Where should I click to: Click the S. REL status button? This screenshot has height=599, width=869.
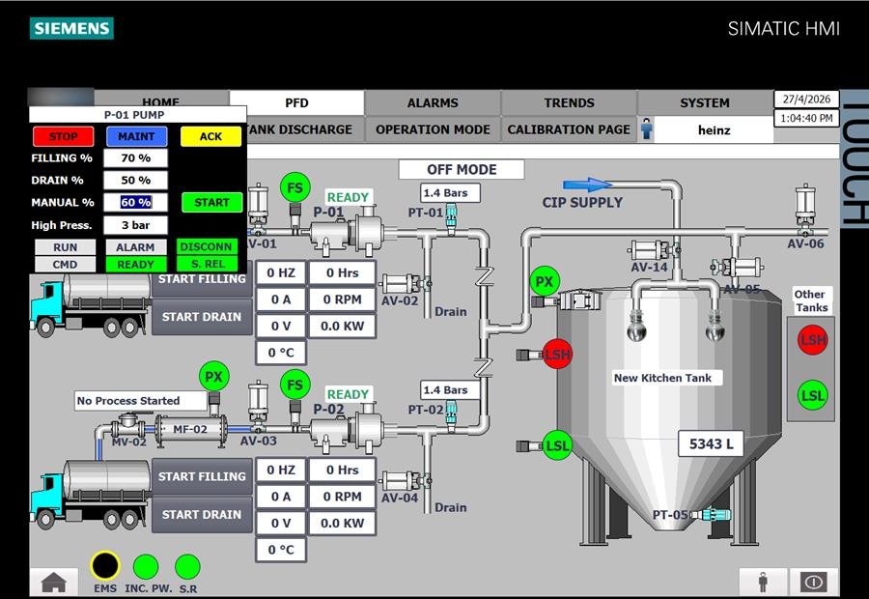coord(208,264)
